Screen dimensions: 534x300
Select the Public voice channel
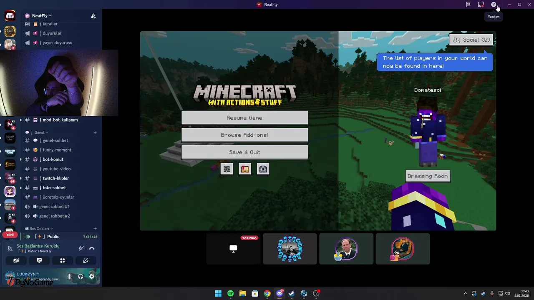click(x=60, y=237)
